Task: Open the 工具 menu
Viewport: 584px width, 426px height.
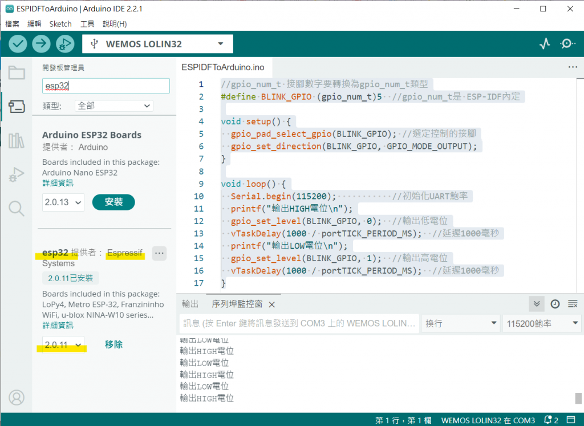Action: [x=87, y=24]
